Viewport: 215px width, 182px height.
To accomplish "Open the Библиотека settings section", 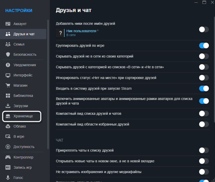I will point(23,96).
